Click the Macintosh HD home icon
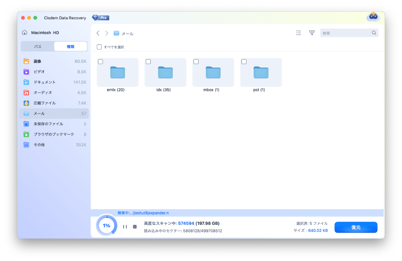This screenshot has height=261, width=402. pos(25,33)
